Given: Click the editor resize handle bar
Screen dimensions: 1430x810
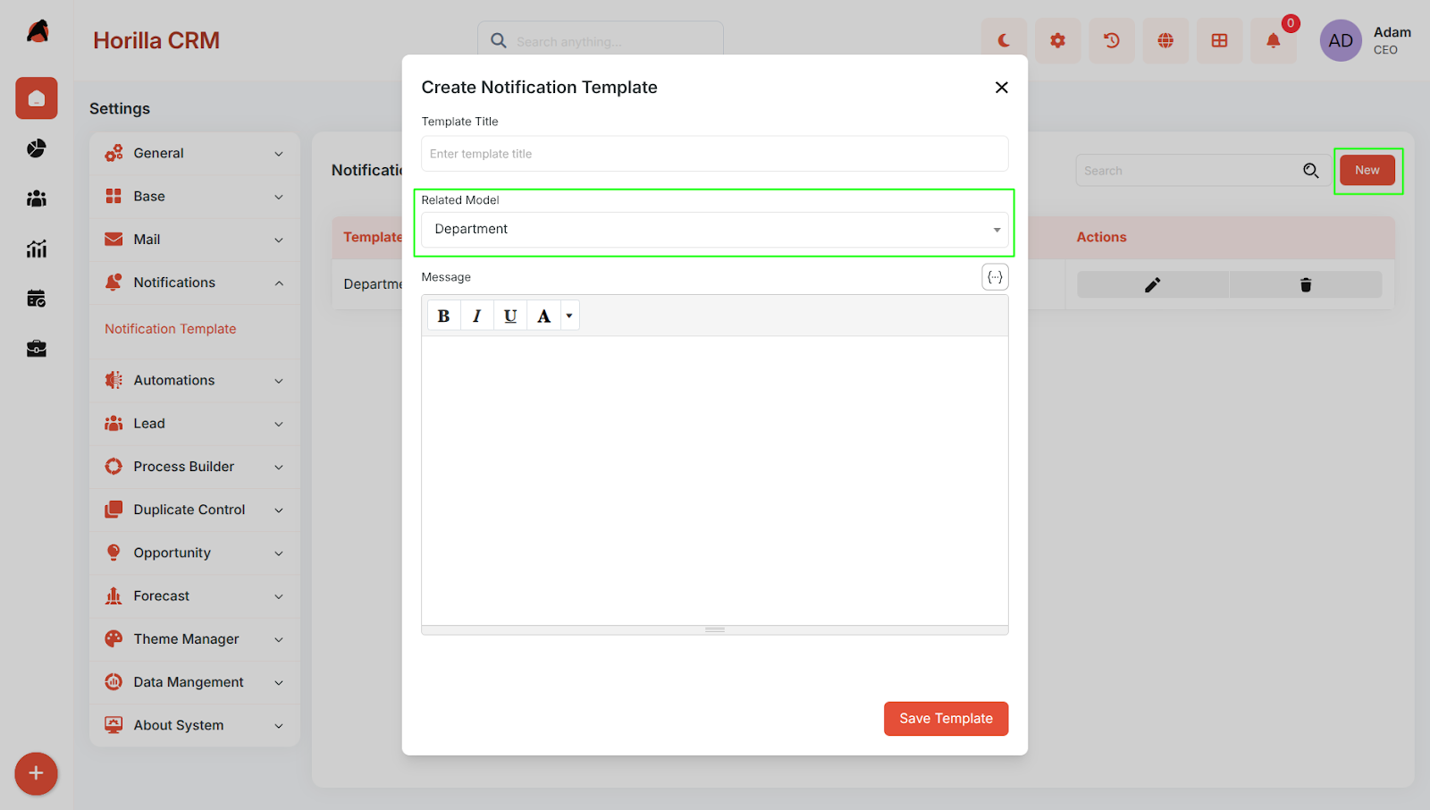Looking at the screenshot, I should tap(715, 629).
